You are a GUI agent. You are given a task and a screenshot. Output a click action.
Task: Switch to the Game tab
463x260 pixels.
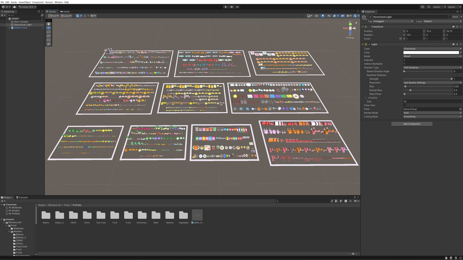click(x=65, y=12)
